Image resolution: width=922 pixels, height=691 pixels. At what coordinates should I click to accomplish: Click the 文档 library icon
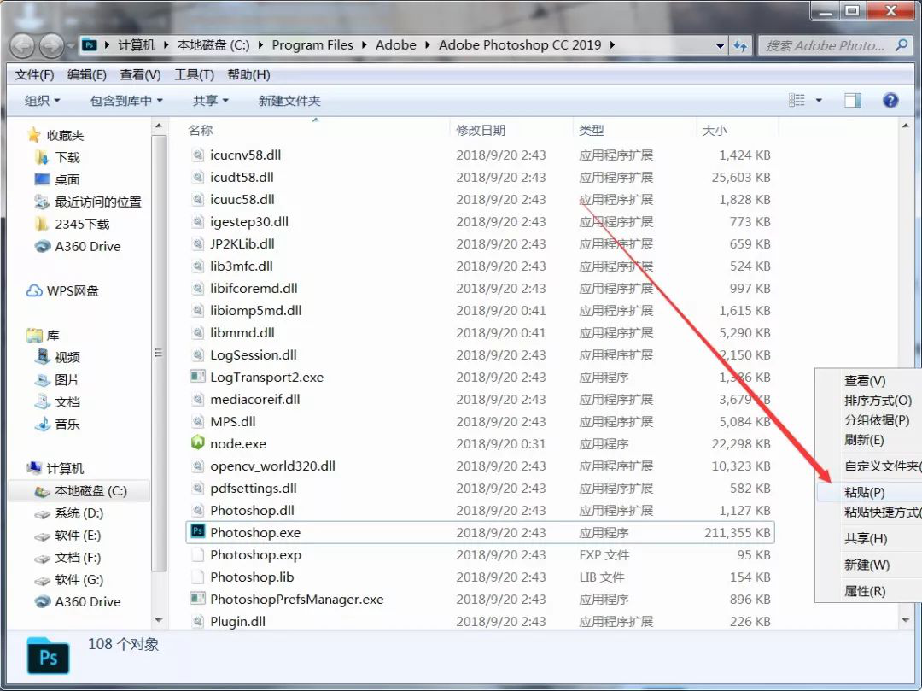point(43,401)
